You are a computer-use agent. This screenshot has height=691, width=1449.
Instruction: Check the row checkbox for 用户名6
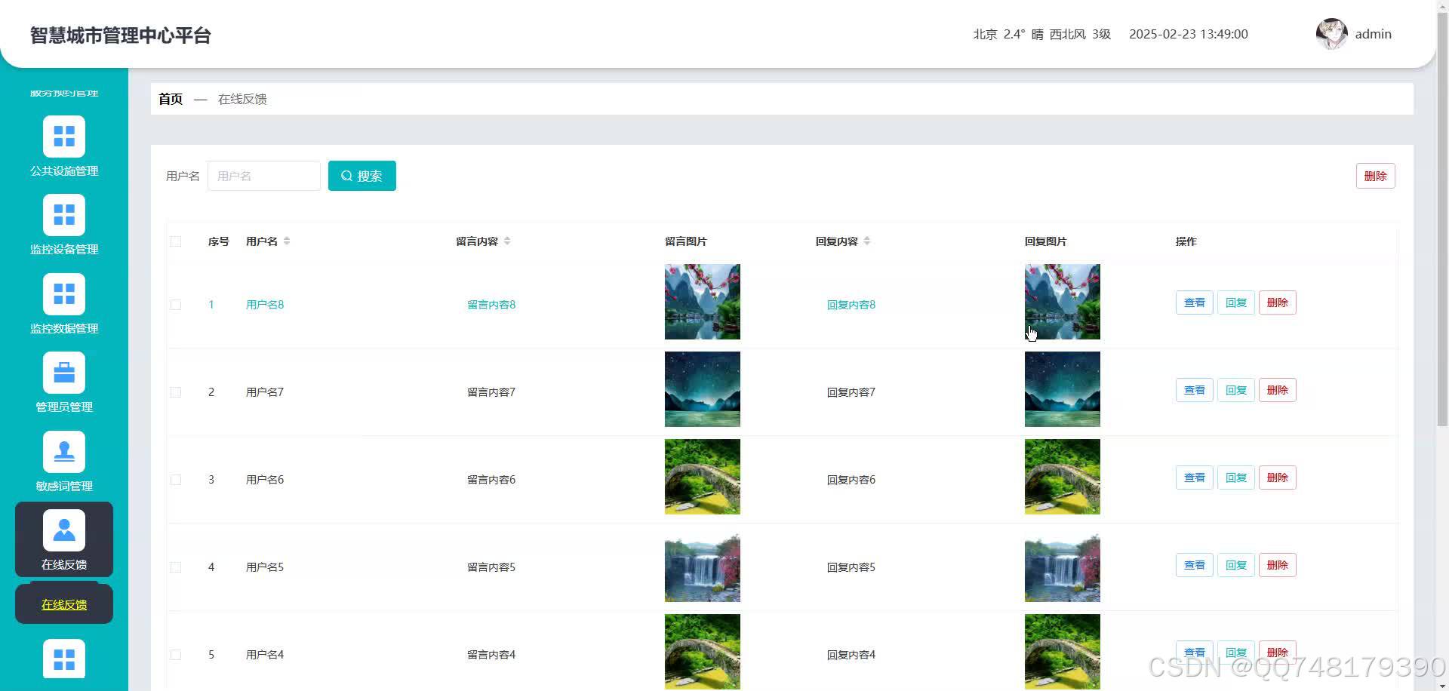click(x=176, y=480)
